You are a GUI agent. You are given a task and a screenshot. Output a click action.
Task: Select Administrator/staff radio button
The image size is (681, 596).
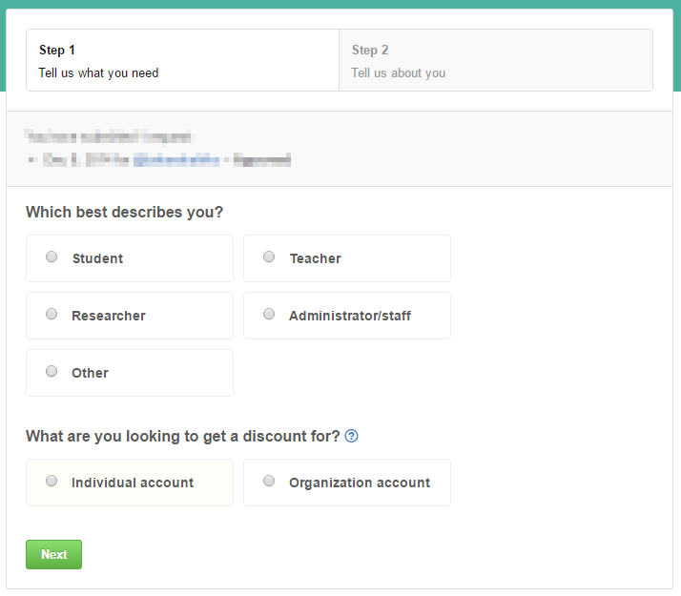pos(269,314)
